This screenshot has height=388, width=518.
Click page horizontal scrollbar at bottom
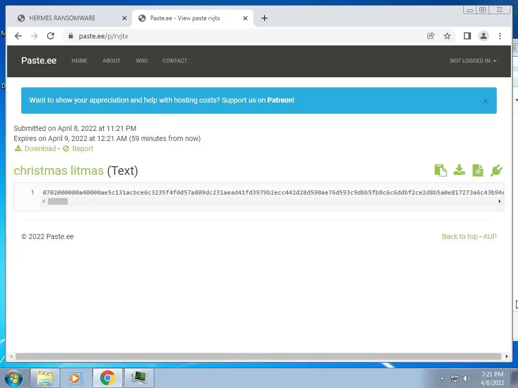point(258,356)
